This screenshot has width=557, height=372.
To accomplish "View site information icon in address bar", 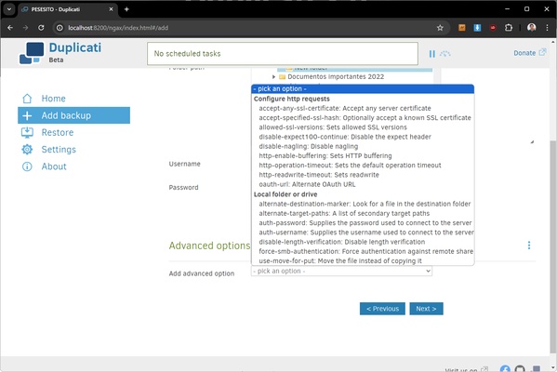I will coord(60,28).
